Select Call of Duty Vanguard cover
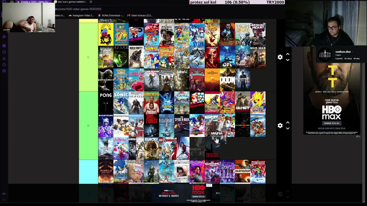Viewport: 367px width, 206px height. [243, 103]
